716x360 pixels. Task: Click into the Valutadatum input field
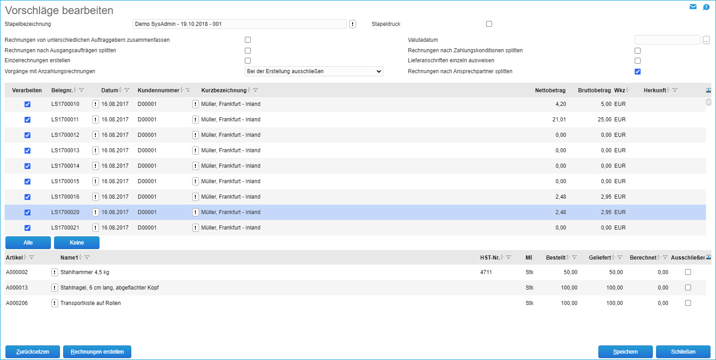(667, 40)
